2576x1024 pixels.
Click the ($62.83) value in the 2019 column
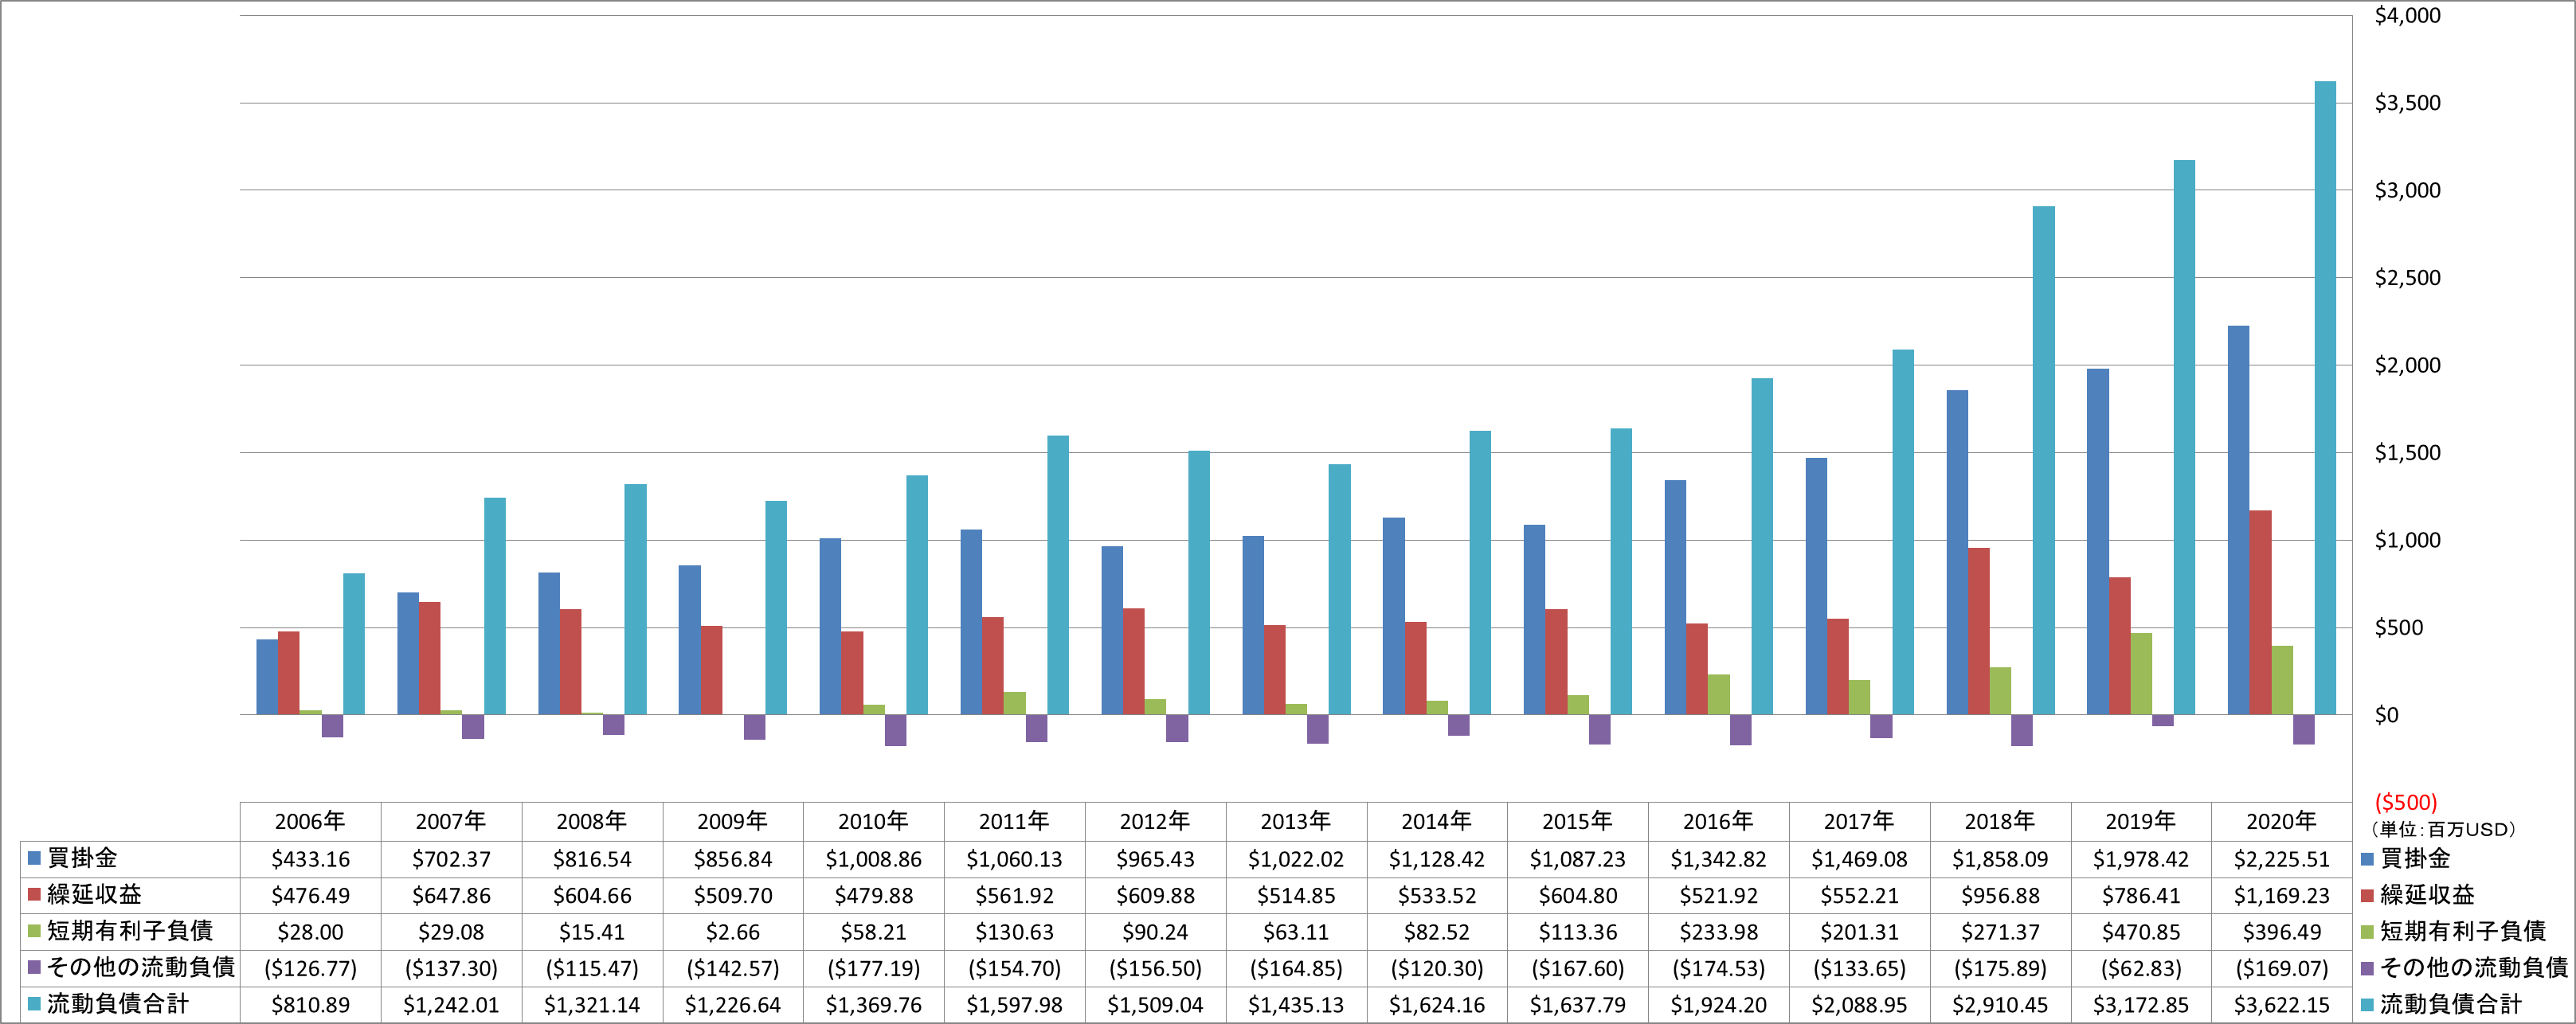[2141, 968]
